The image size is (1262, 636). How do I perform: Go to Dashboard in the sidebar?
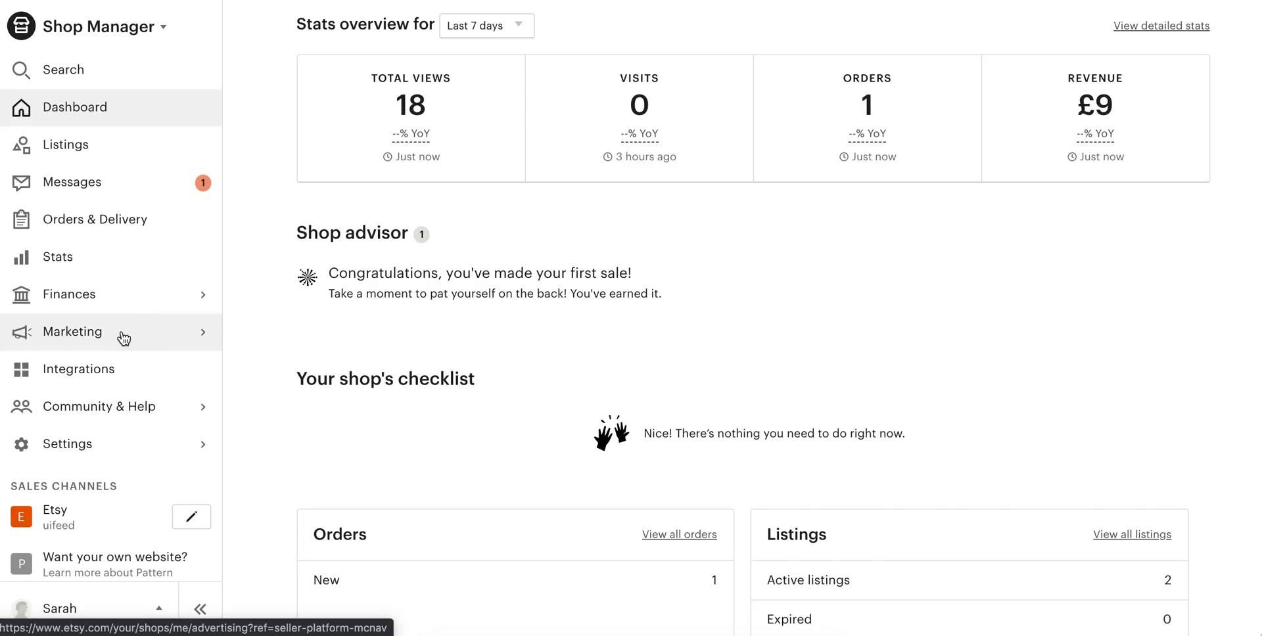click(x=75, y=107)
